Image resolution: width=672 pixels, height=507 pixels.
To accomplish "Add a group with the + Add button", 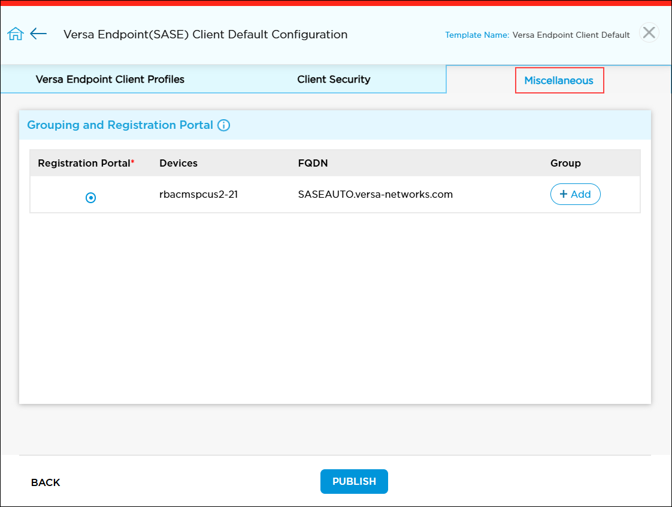I will [575, 194].
